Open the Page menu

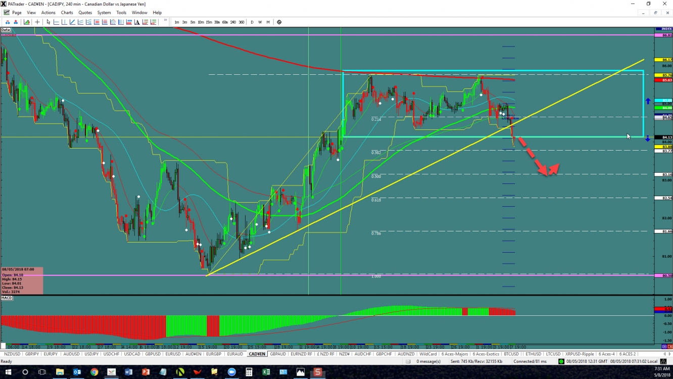click(x=17, y=13)
